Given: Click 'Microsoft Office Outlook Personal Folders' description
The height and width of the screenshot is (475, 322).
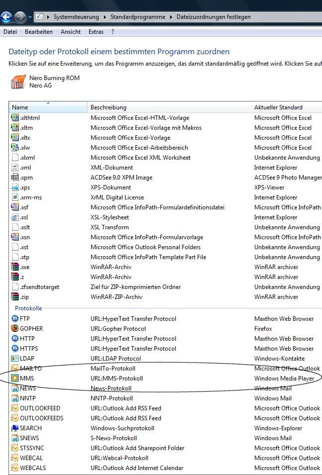Looking at the screenshot, I should (145, 247).
